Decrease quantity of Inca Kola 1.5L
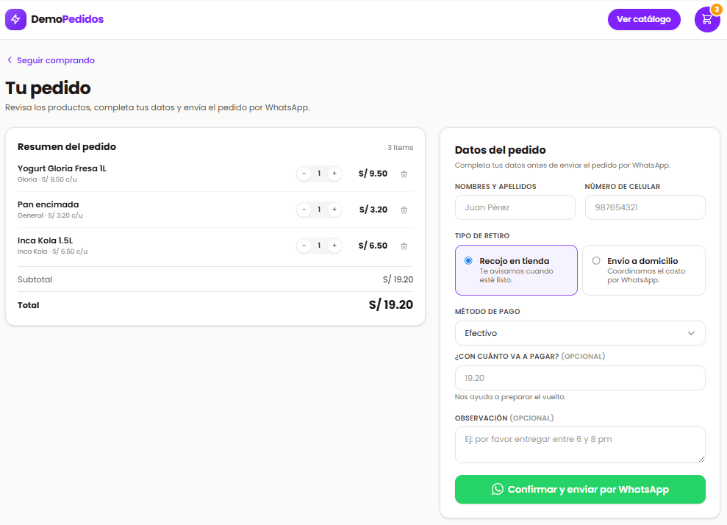 (x=304, y=246)
